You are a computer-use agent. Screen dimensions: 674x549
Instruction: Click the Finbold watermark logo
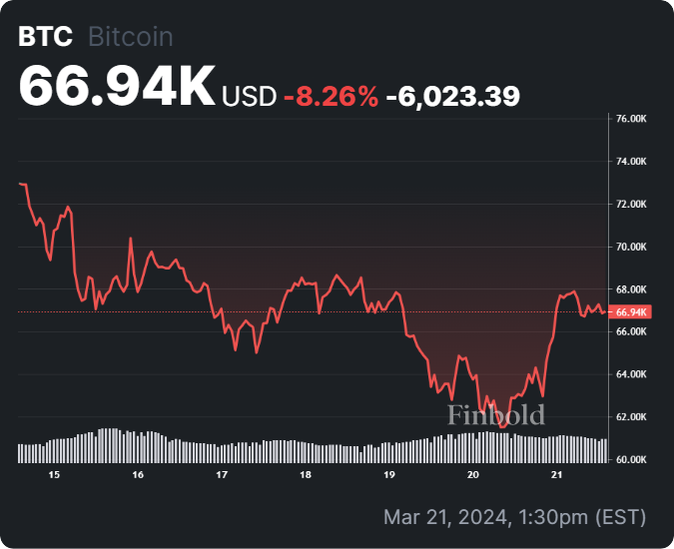[496, 414]
